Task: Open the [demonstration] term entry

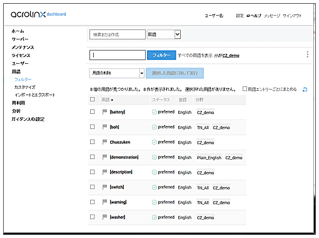Action: click(124, 157)
